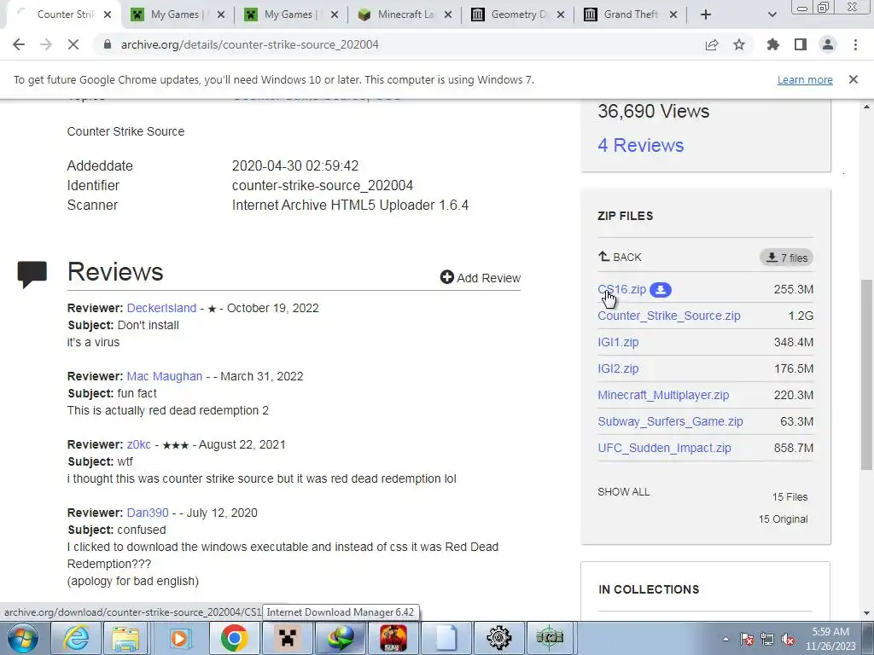The image size is (874, 655).
Task: Open the Chrome three-dot menu
Action: pos(855,44)
